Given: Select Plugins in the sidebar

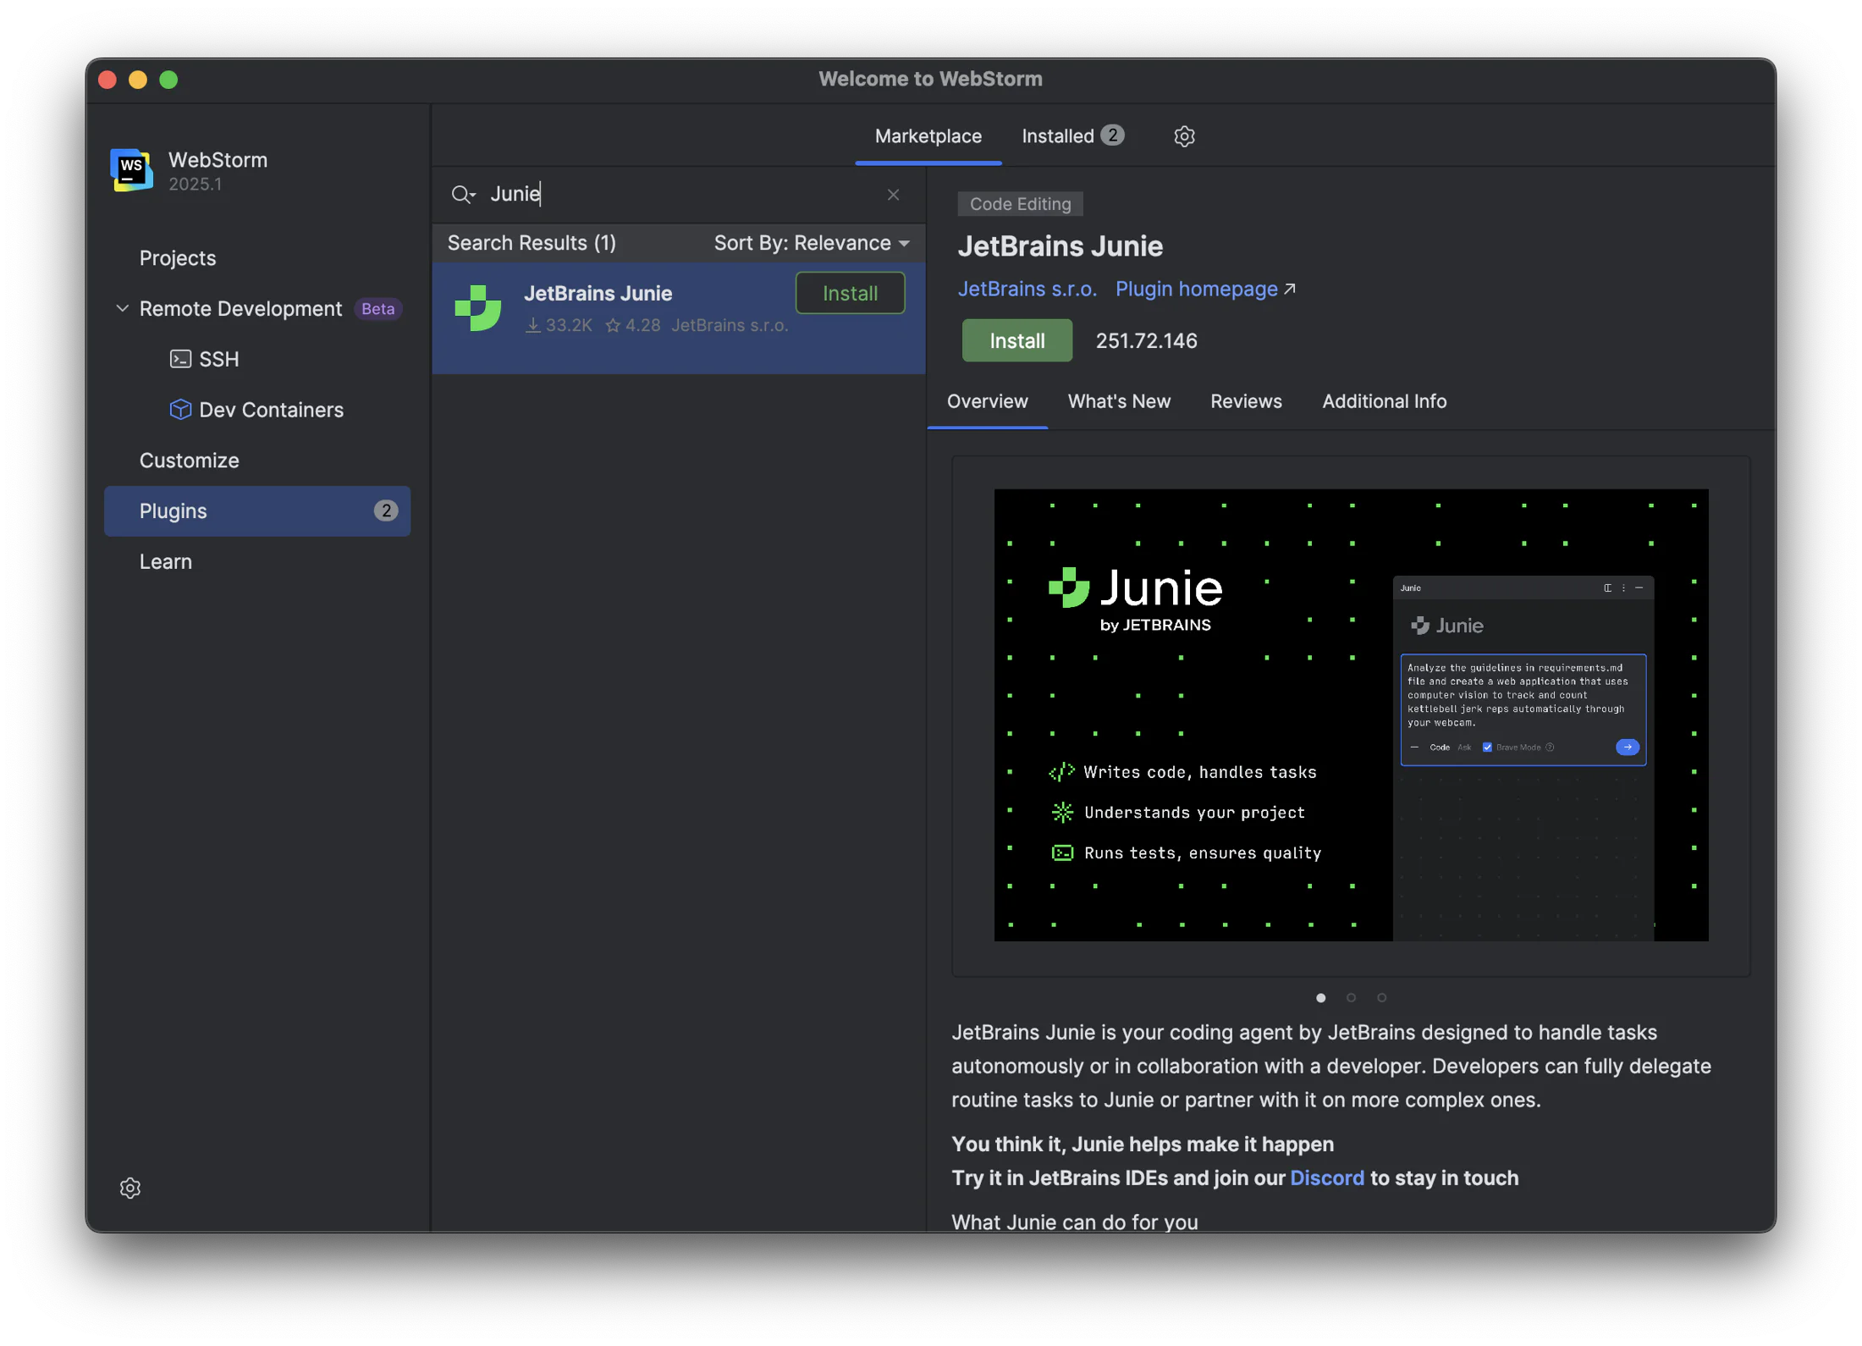Looking at the screenshot, I should click(x=257, y=510).
